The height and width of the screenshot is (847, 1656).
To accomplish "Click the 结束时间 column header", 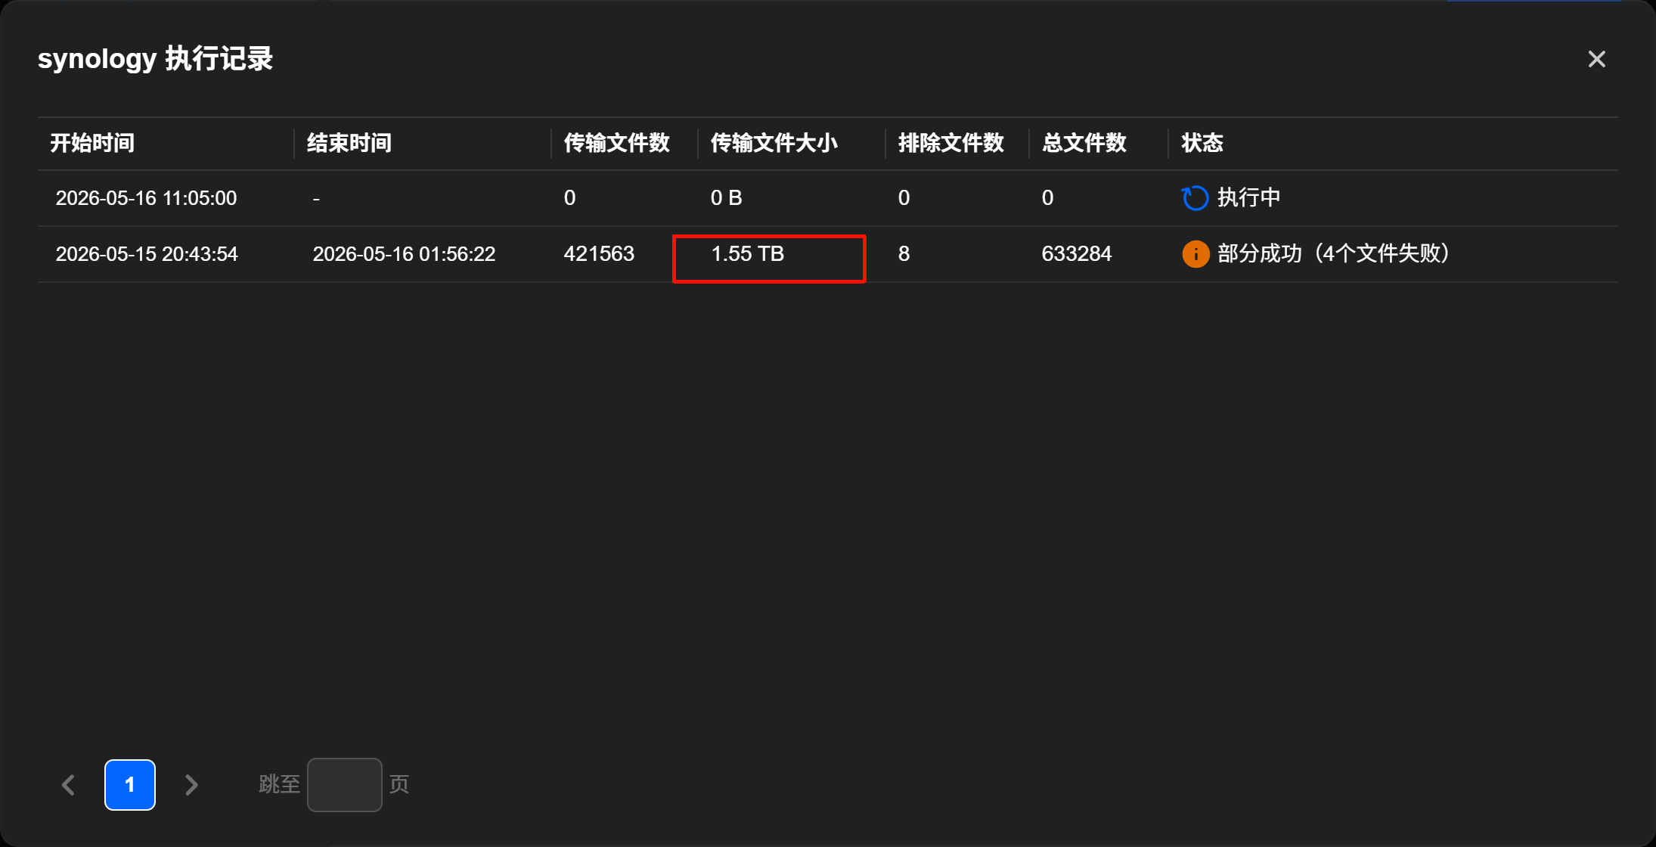I will tap(349, 143).
